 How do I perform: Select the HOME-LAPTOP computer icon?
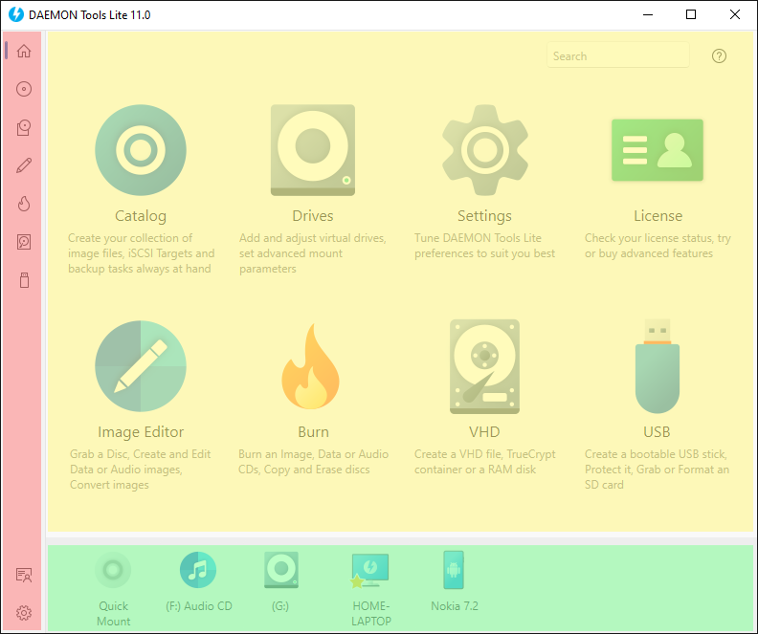[x=369, y=571]
